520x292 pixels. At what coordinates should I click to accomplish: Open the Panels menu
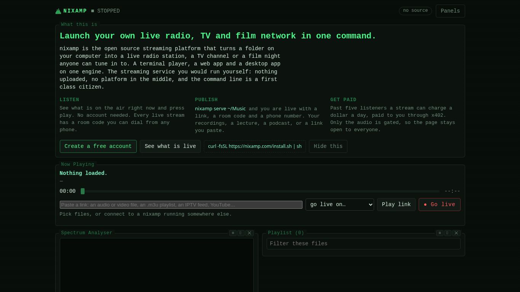pos(450,11)
